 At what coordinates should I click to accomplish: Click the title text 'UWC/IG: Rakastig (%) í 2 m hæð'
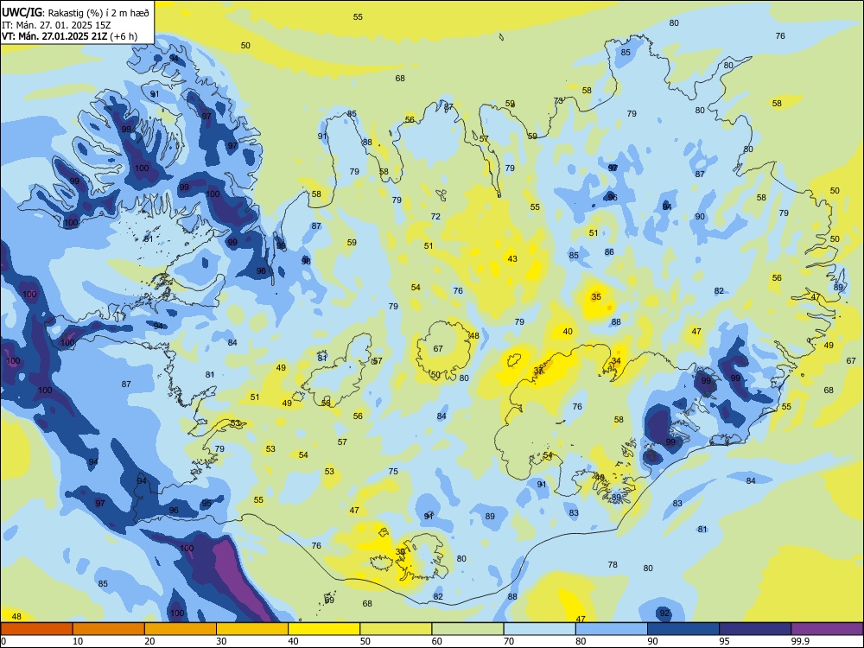75,13
